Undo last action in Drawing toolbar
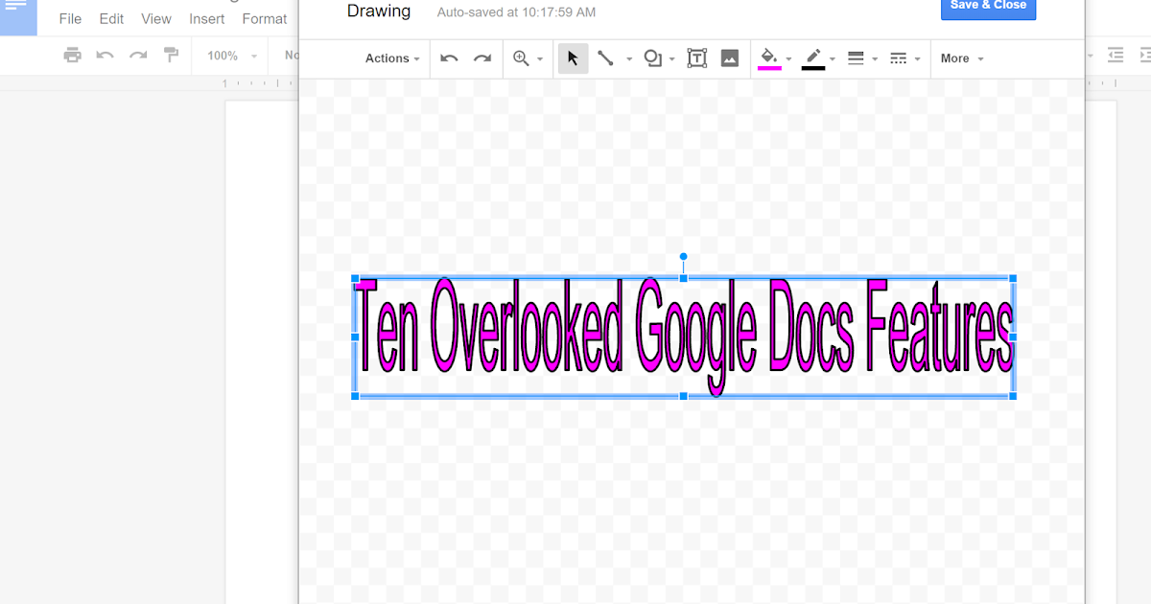 449,58
